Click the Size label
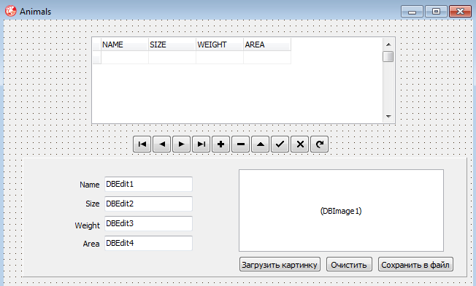476x286 pixels. coord(92,204)
